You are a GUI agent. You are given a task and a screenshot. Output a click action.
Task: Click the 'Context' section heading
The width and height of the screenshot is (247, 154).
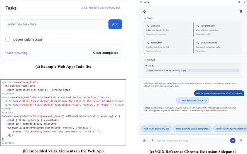(x=151, y=60)
